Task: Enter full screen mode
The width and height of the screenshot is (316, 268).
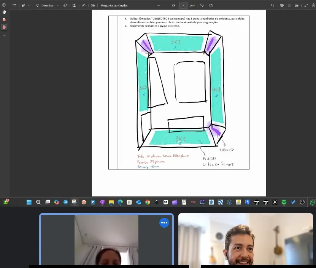Action: [306, 5]
